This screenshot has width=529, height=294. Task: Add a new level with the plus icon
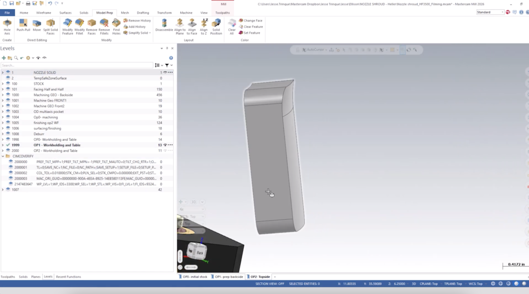click(4, 58)
